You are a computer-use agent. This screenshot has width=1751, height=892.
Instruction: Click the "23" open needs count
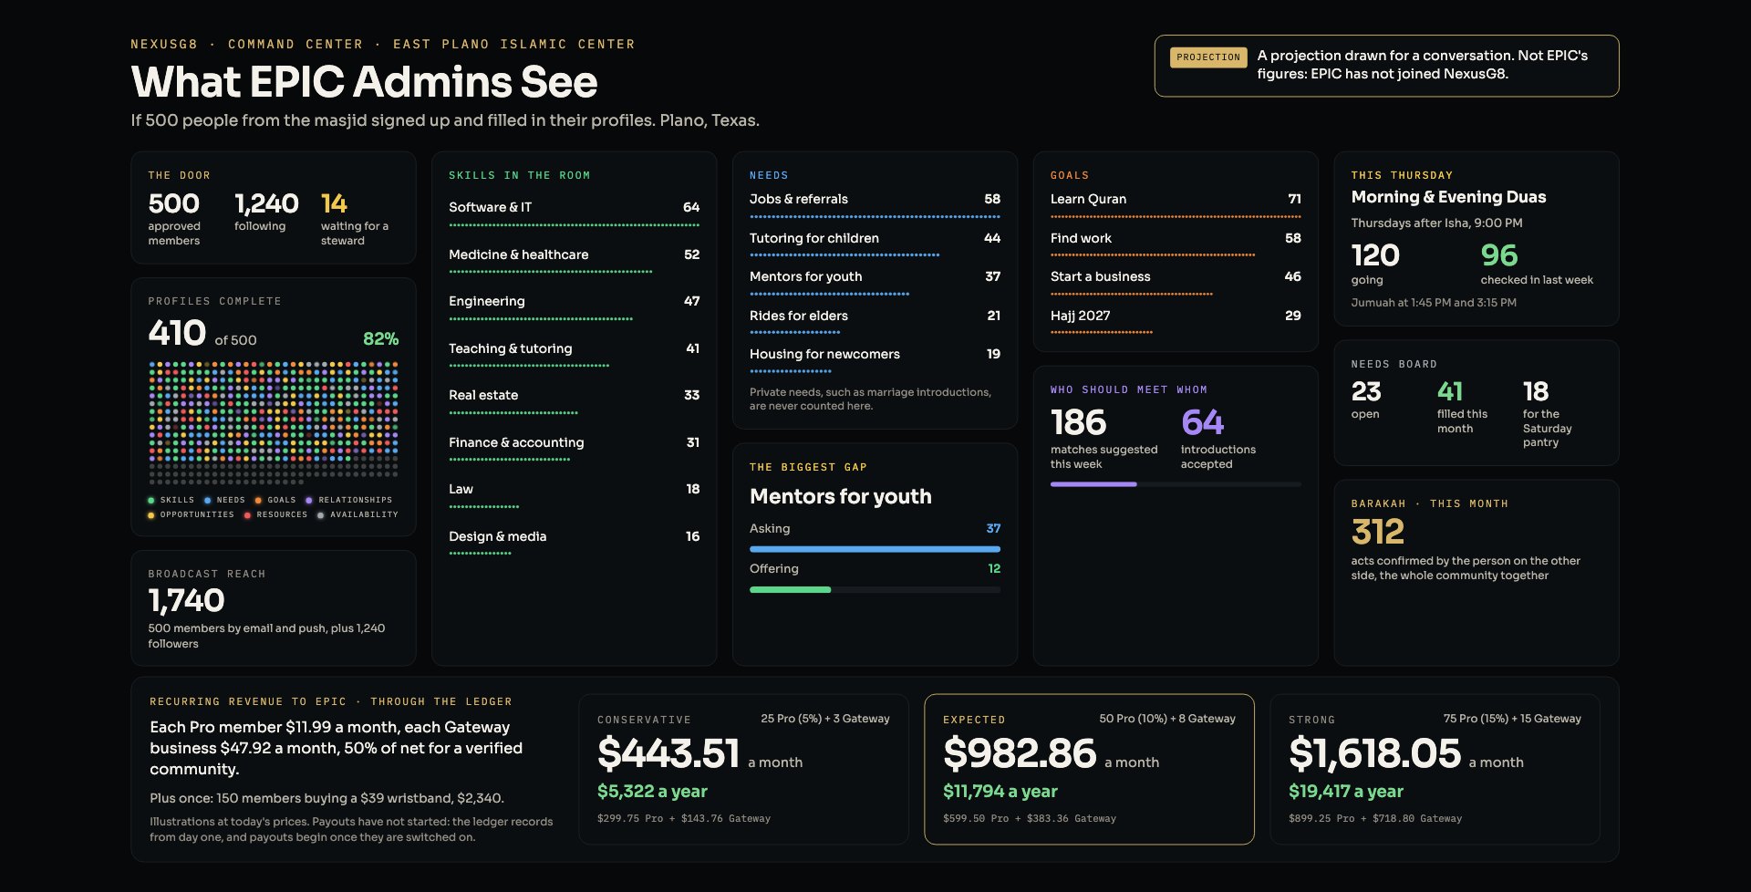[1366, 391]
